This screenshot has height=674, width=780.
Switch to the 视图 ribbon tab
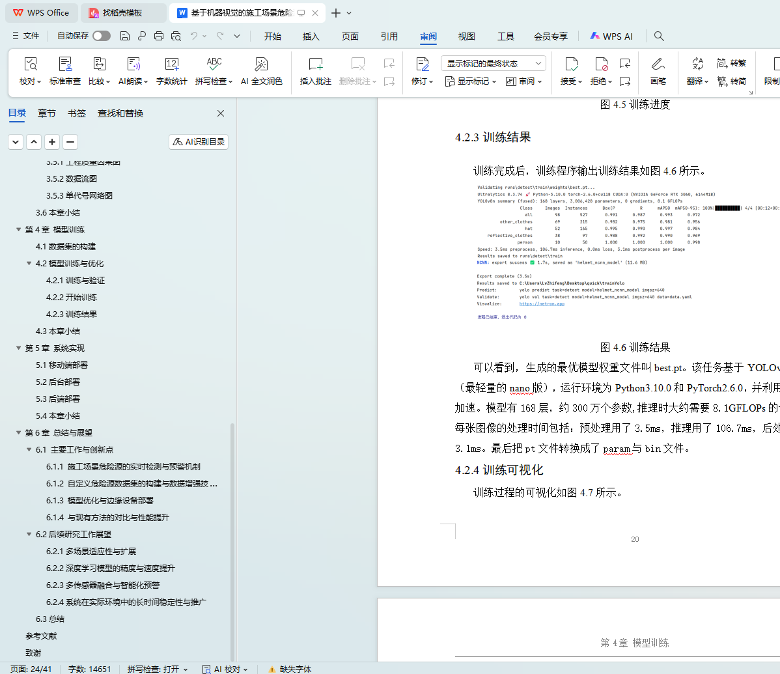coord(466,36)
